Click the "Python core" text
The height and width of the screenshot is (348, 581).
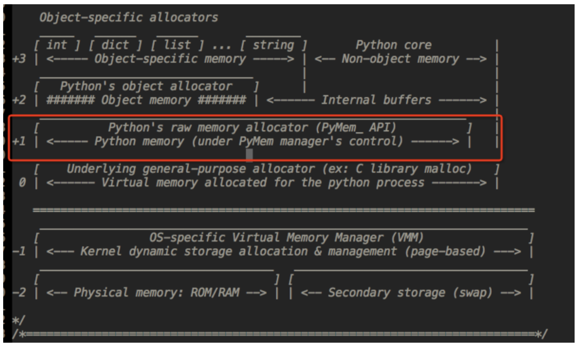394,45
